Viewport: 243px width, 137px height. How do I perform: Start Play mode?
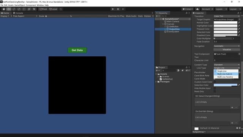(113, 9)
